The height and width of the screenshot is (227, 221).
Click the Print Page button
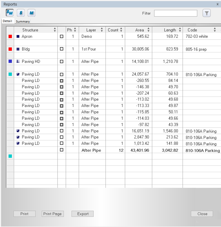(x=52, y=214)
